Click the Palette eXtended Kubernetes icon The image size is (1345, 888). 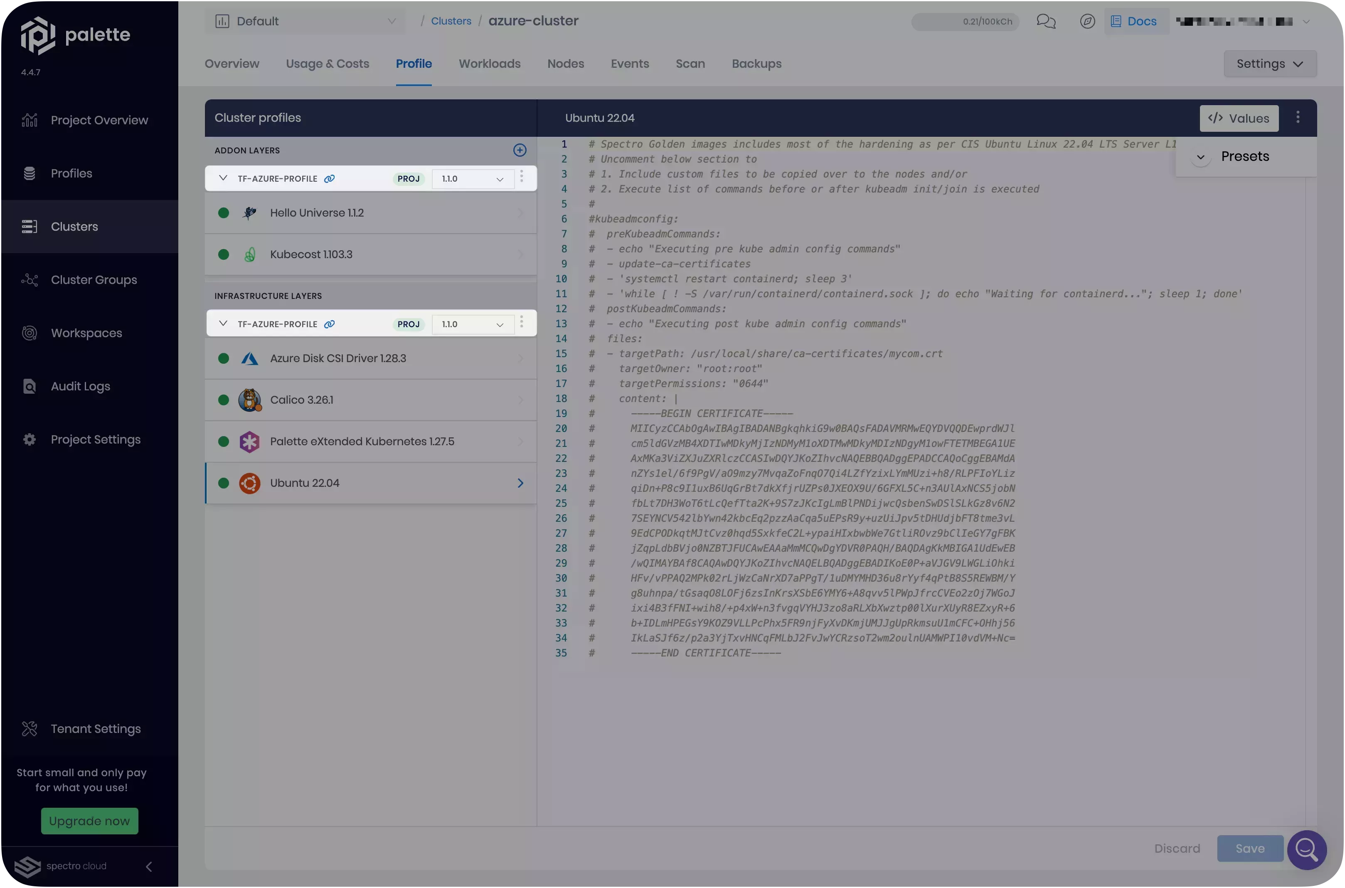click(250, 442)
